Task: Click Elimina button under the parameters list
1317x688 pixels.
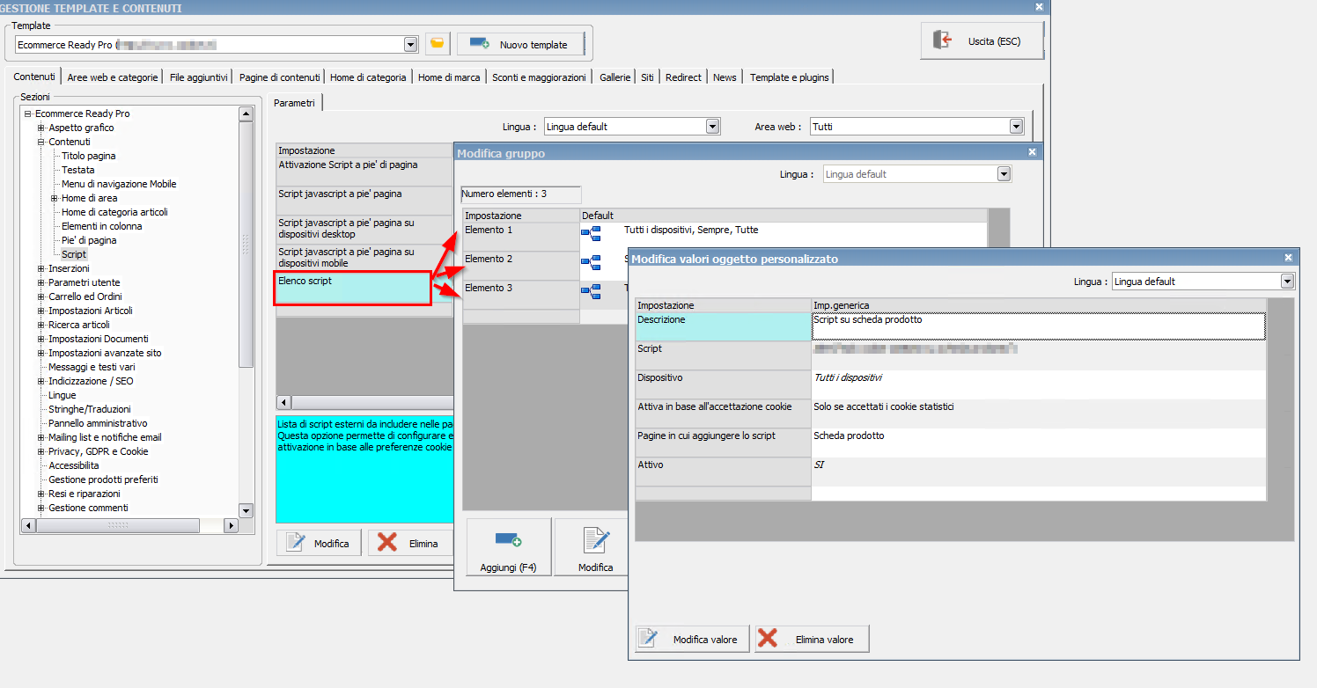Action: pyautogui.click(x=410, y=543)
